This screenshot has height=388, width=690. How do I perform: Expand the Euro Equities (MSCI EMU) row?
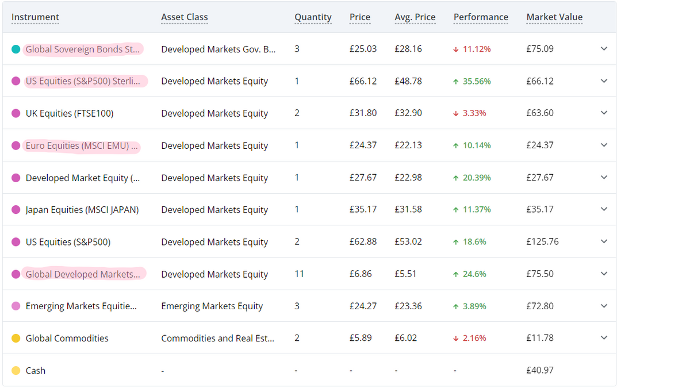604,145
